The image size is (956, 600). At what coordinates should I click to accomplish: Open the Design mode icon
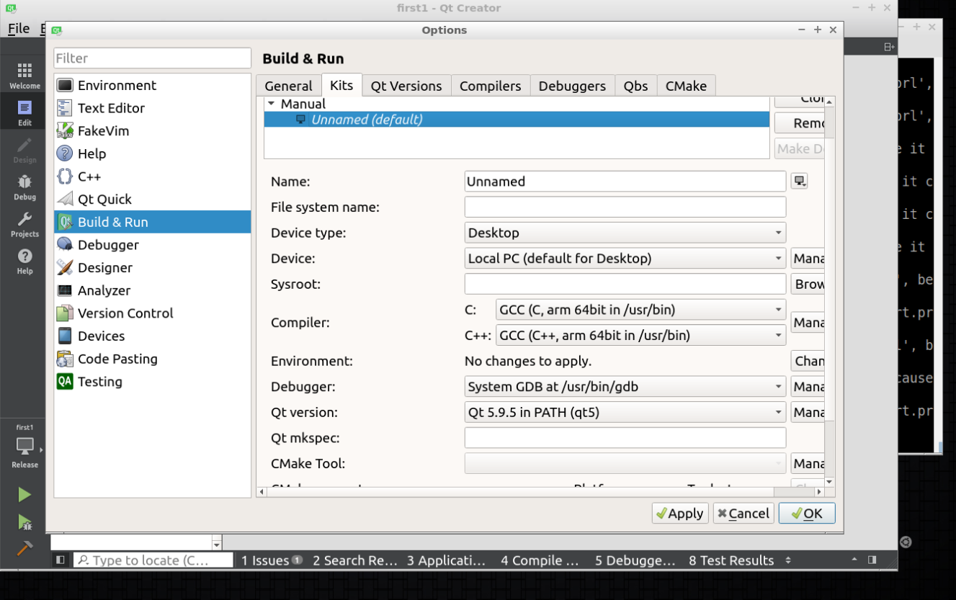click(x=24, y=151)
